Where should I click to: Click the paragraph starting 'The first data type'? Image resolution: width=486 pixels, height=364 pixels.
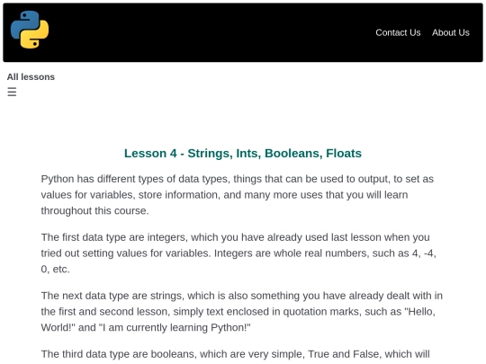(x=238, y=253)
